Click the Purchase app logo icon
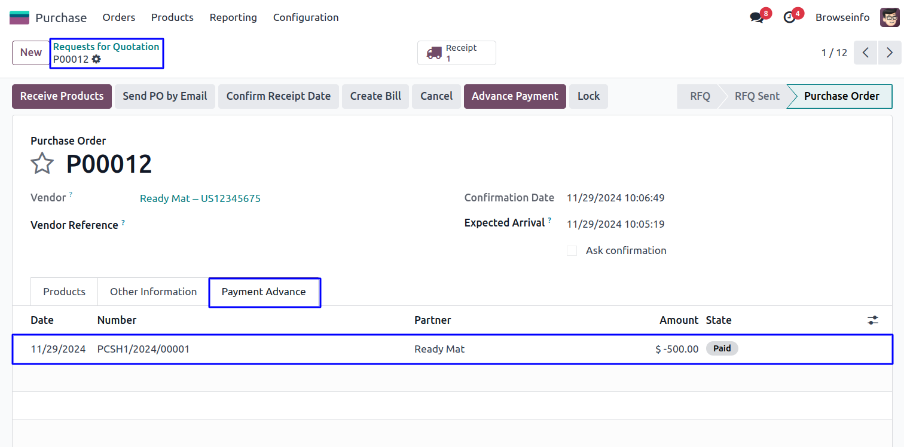 pyautogui.click(x=19, y=17)
